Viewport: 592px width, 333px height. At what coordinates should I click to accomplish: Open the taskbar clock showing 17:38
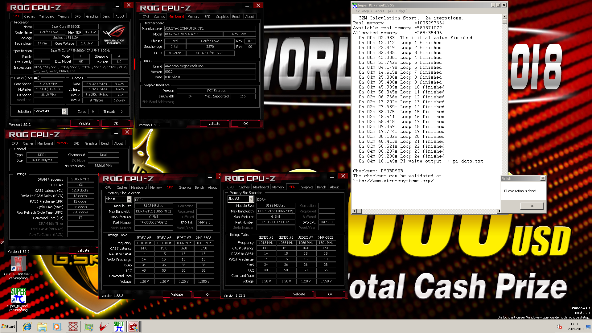coord(575,327)
